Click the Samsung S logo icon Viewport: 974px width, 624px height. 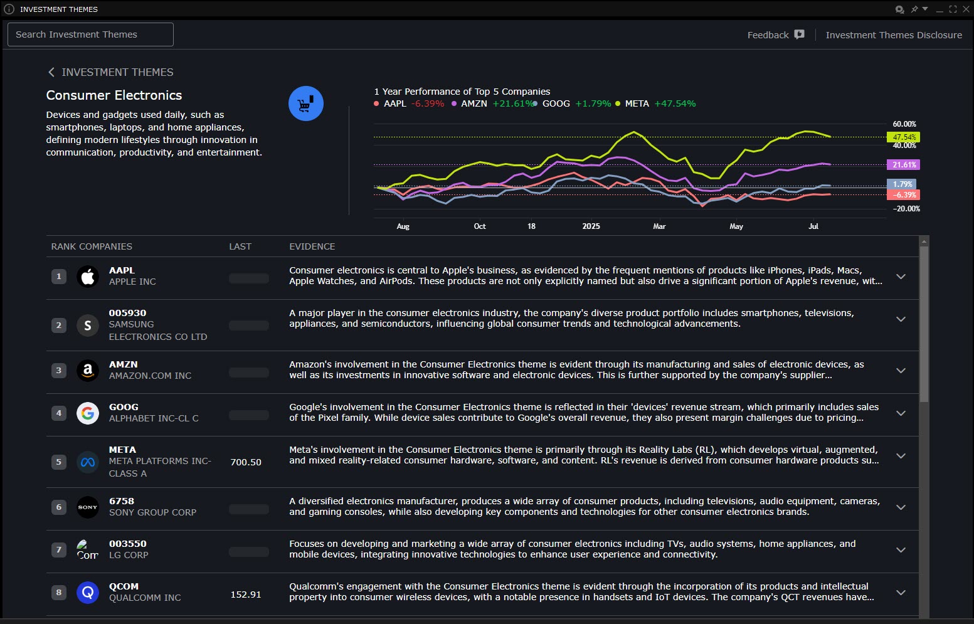pyautogui.click(x=88, y=325)
